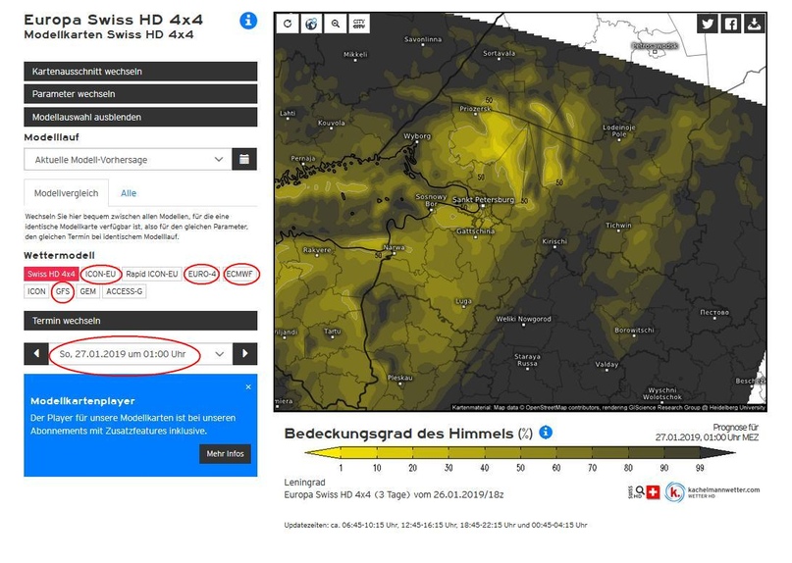Click Modellauswahl ausblenden
Image resolution: width=792 pixels, height=563 pixels.
click(140, 117)
